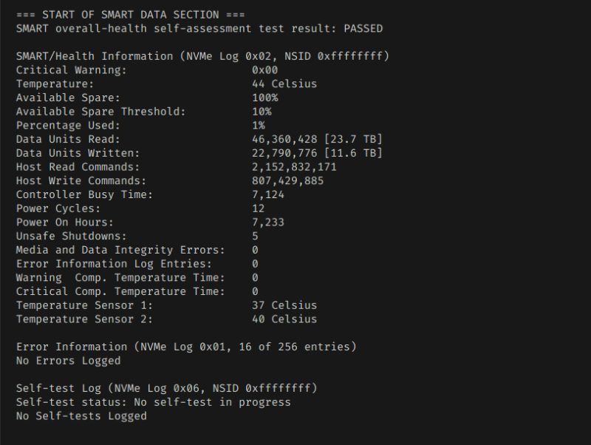Click the Critical Warning value 0x00
The width and height of the screenshot is (591, 445).
tap(264, 70)
